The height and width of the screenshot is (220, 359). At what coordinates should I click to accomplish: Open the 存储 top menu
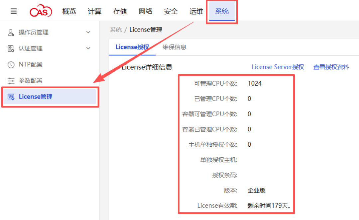[x=120, y=11]
